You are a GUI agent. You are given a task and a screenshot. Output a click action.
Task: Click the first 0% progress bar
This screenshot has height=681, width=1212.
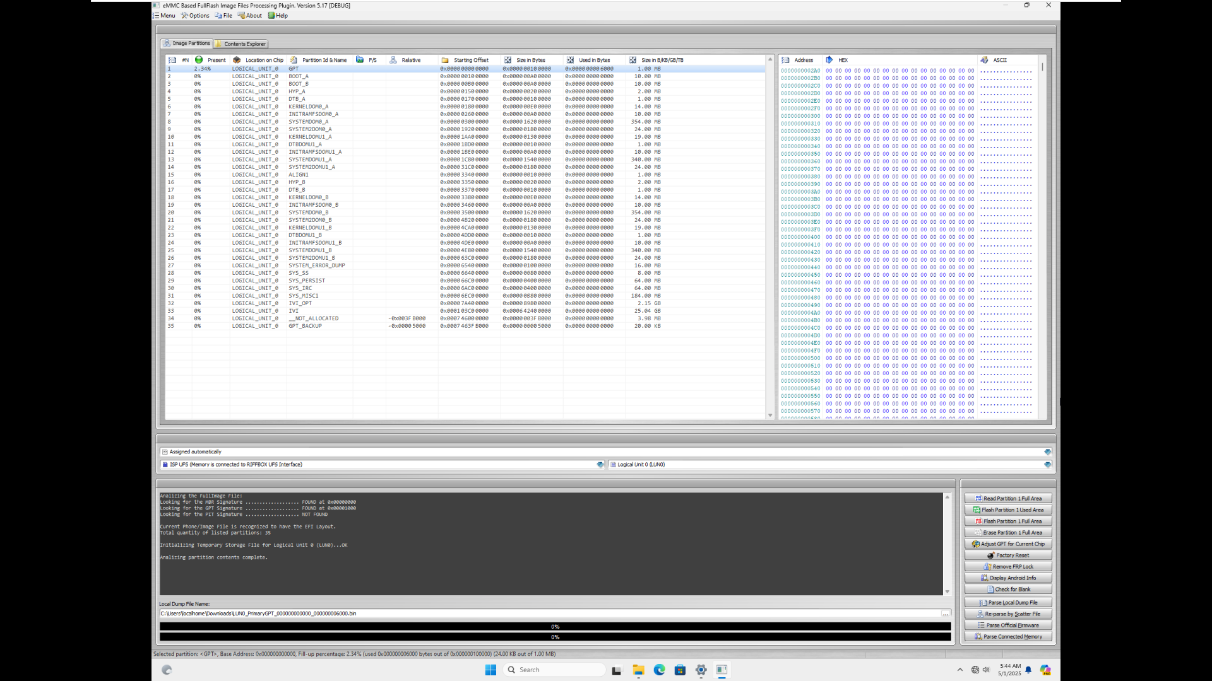(x=554, y=626)
